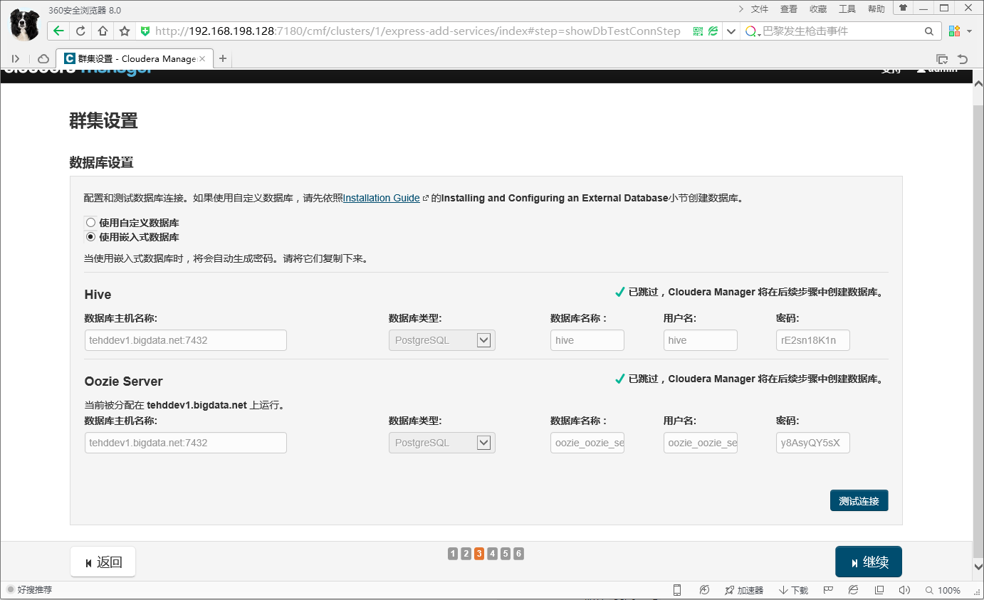The width and height of the screenshot is (984, 600).
Task: Select the 群集设置 - Cloudera Manager tab
Action: click(135, 58)
